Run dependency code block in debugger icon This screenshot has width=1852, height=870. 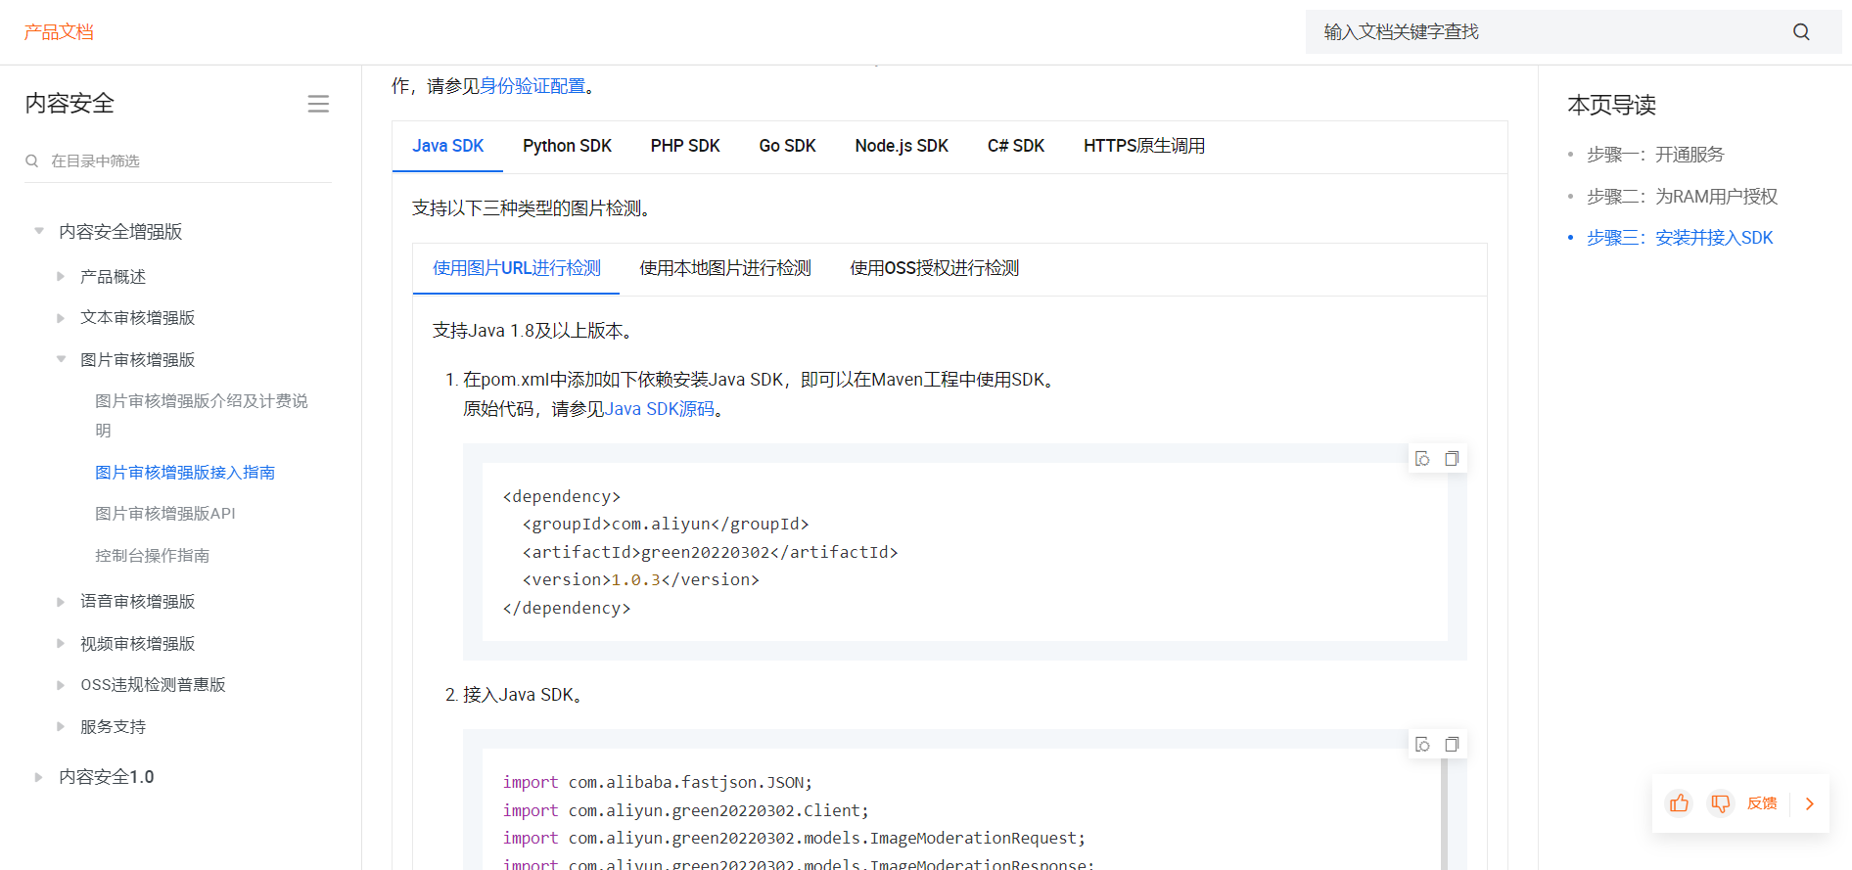(1422, 458)
